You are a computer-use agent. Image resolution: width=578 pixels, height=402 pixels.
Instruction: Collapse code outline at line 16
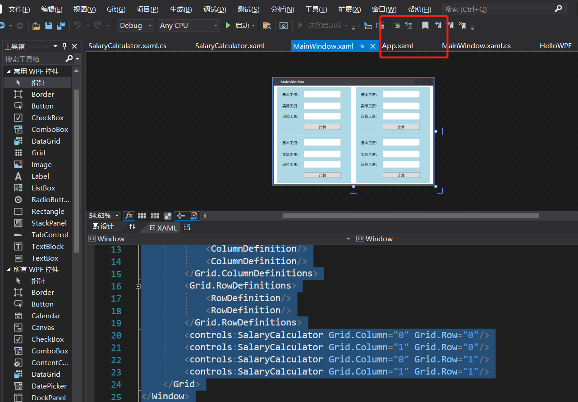(x=138, y=286)
